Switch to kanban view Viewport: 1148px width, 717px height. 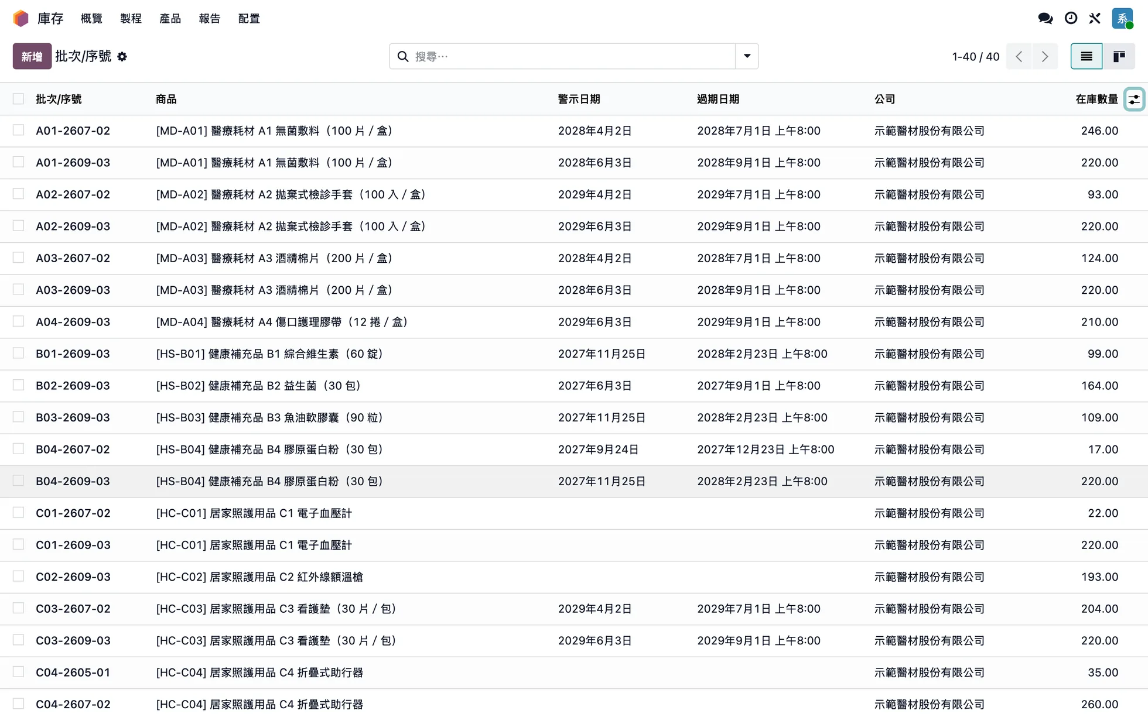(x=1119, y=56)
